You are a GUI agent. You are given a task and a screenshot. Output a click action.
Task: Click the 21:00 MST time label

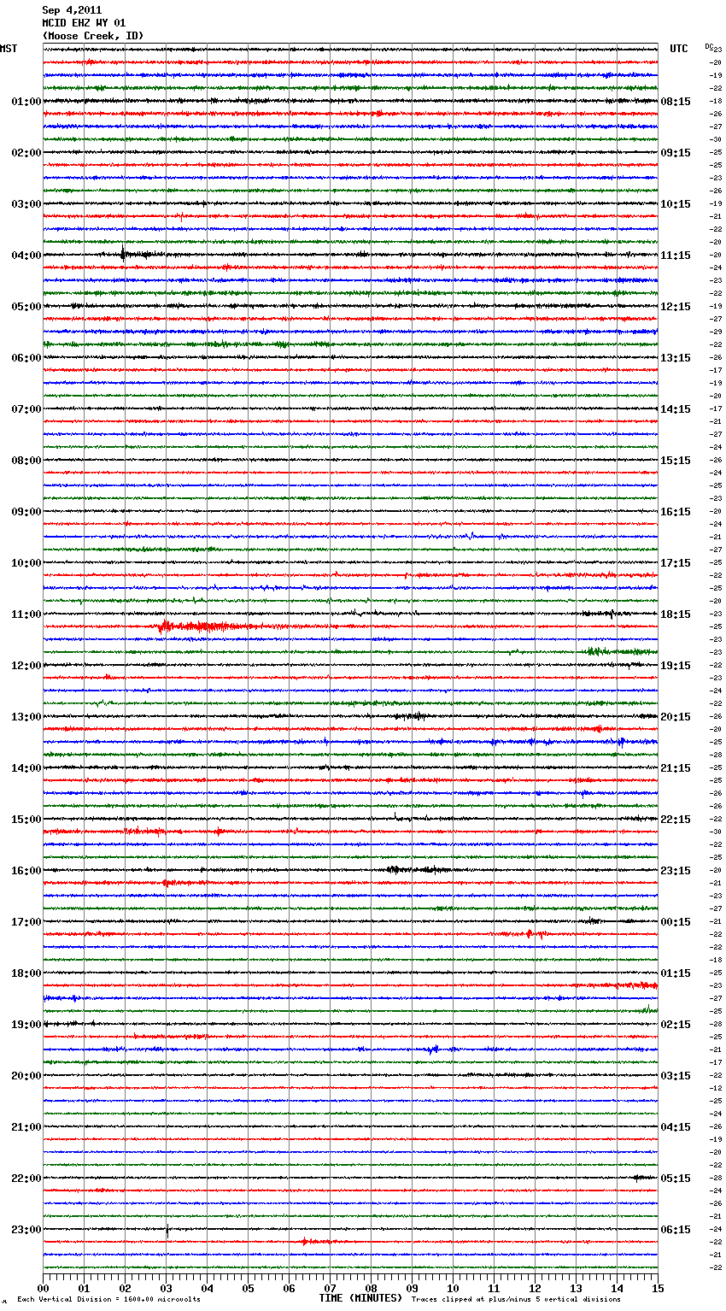pyautogui.click(x=26, y=1127)
